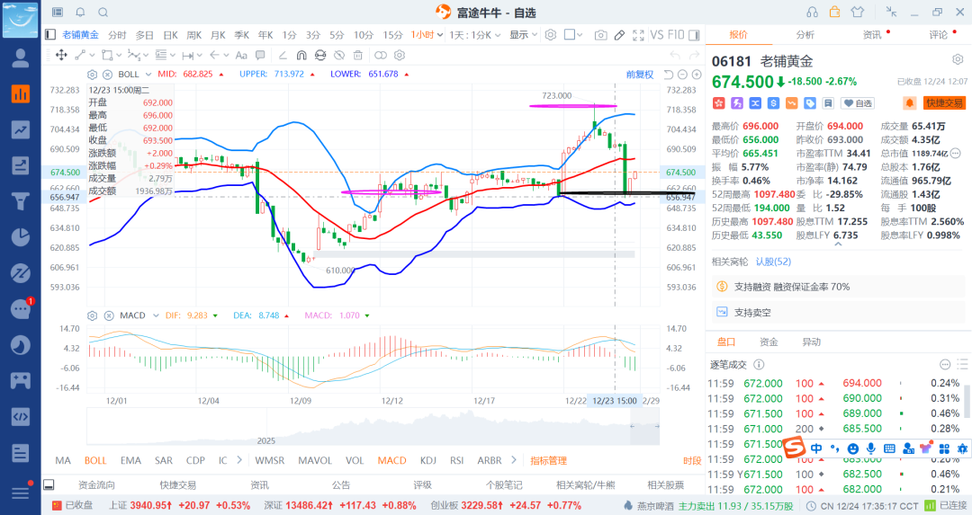Select the KDJ indicator button
Screen dimensions: 972x515
click(427, 460)
